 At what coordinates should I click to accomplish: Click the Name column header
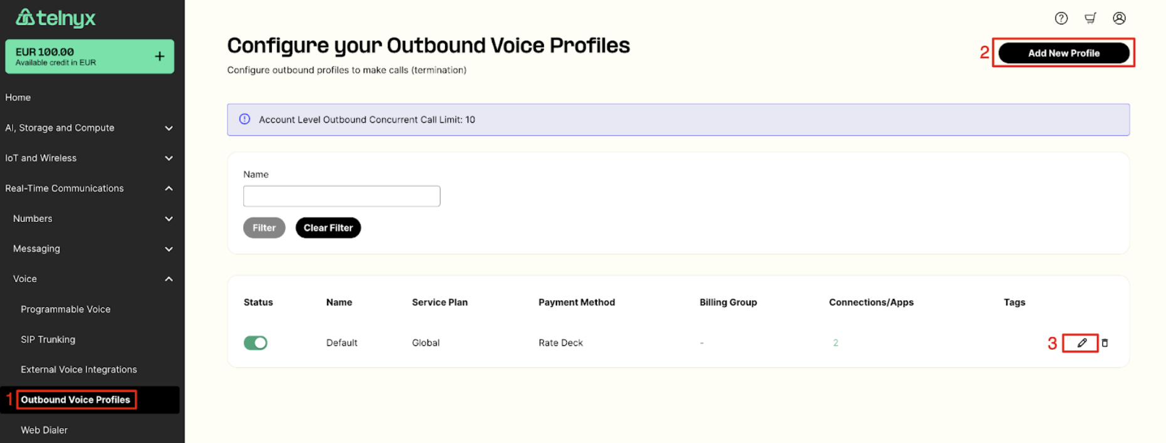tap(339, 302)
